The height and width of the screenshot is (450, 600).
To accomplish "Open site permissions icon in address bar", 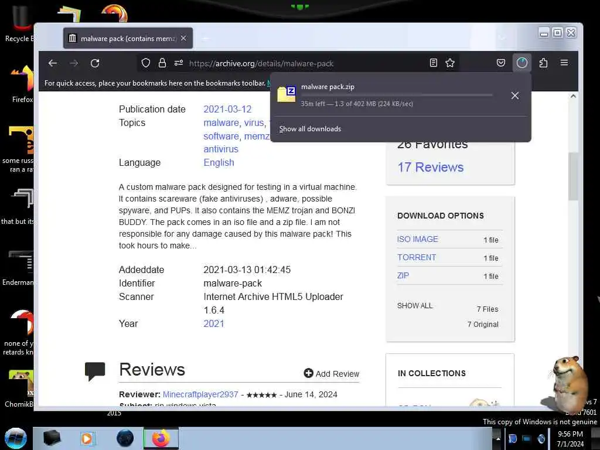I will click(178, 63).
